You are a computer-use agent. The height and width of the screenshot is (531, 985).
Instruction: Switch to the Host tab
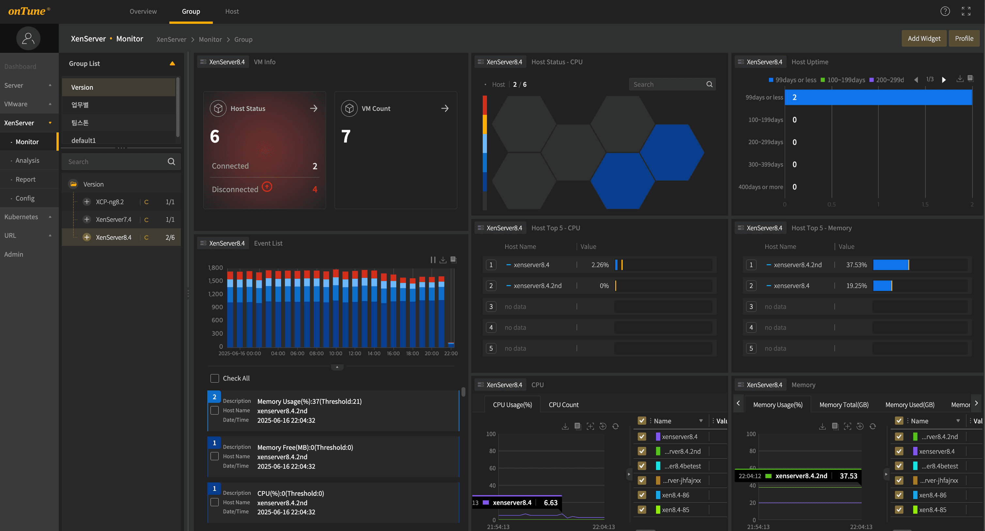click(232, 11)
